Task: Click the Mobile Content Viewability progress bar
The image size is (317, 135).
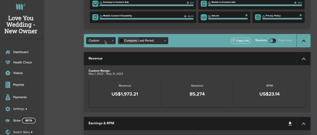Action: (x=147, y=19)
